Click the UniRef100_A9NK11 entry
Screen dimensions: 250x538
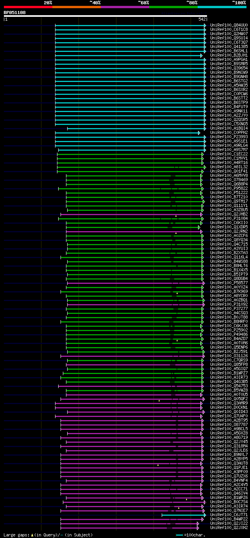(x=229, y=111)
